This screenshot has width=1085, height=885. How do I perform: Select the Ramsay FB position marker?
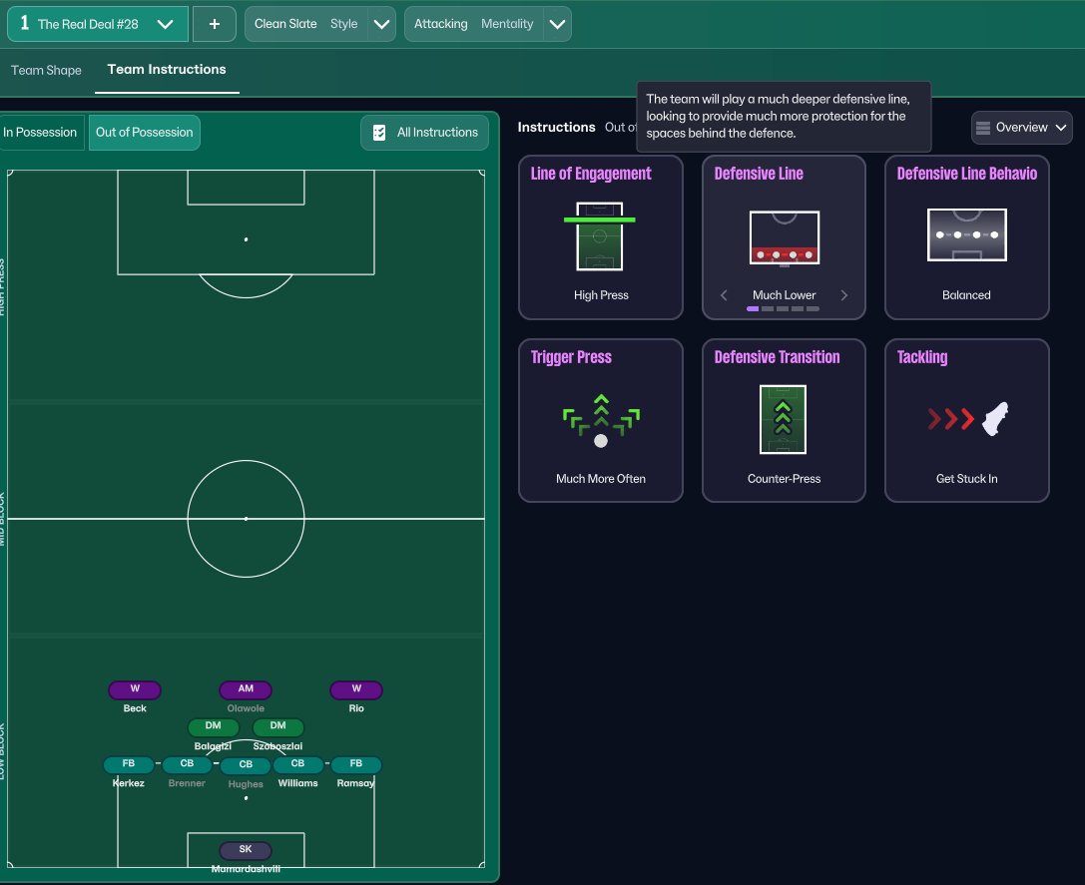[356, 764]
